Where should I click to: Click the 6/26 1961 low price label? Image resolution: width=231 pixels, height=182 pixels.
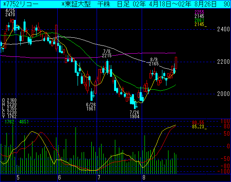point(91,107)
